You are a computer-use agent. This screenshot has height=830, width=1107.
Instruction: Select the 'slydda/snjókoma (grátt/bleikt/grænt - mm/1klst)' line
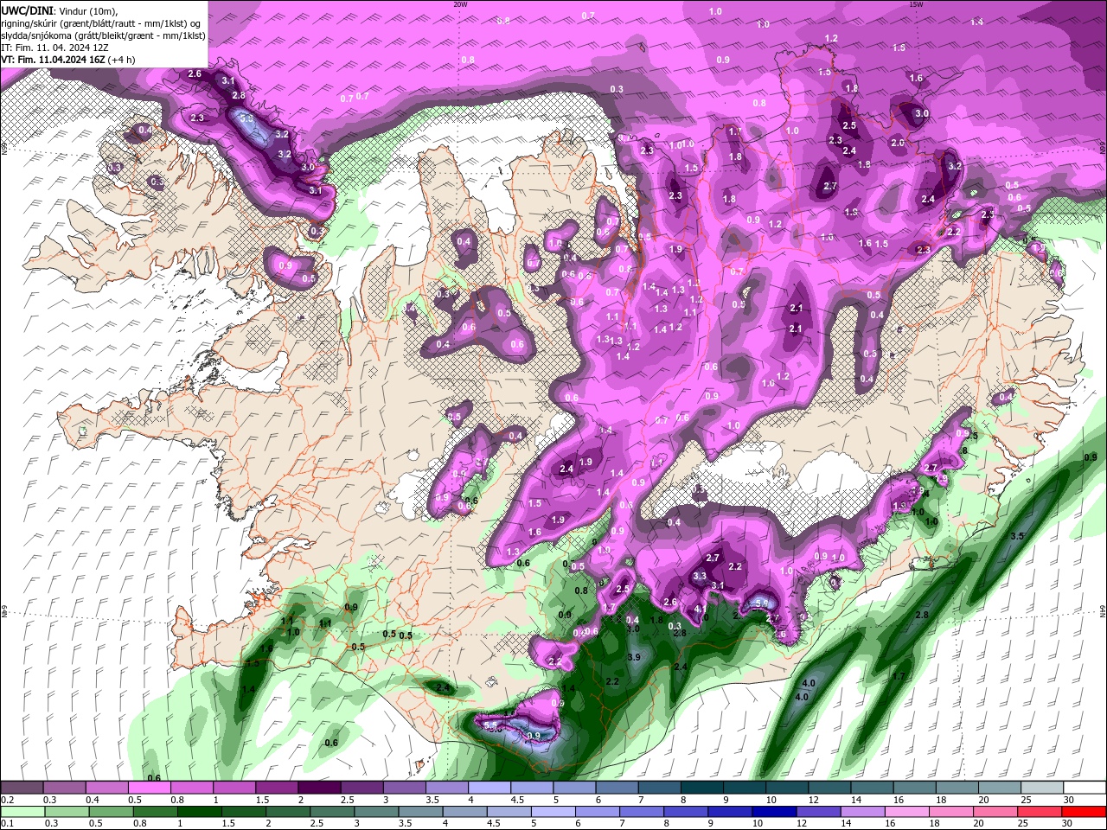click(104, 35)
